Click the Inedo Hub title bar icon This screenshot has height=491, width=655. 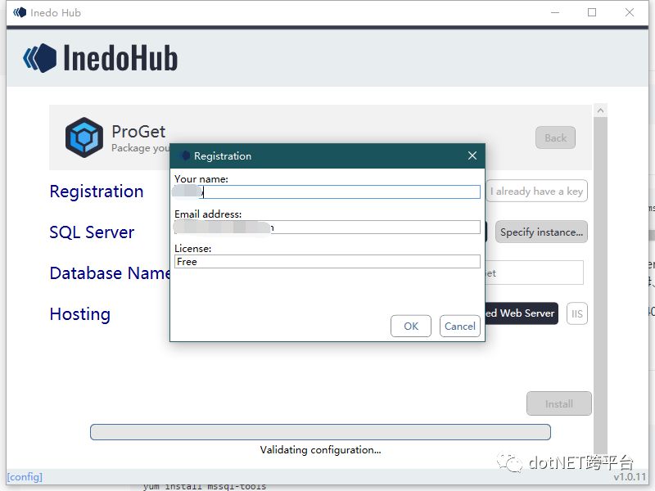click(20, 12)
